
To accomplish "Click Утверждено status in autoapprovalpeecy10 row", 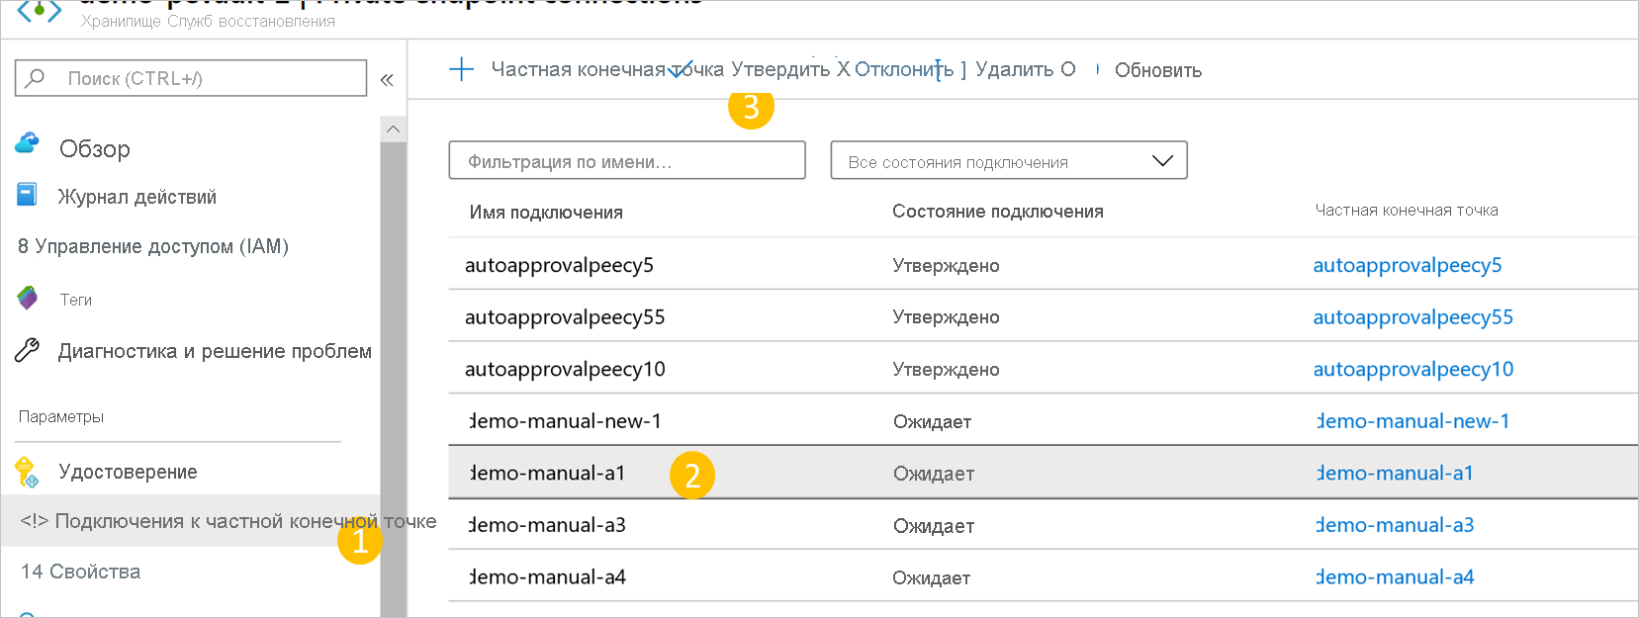I will [x=946, y=369].
